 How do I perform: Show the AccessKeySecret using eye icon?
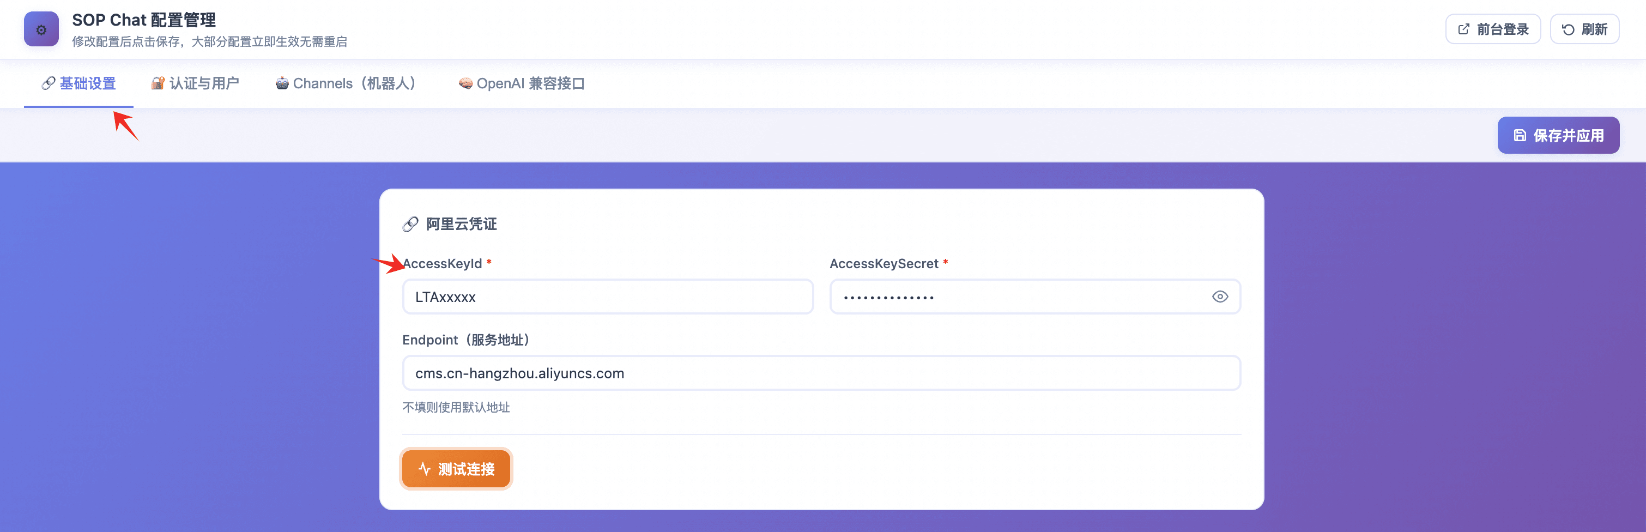coord(1220,297)
